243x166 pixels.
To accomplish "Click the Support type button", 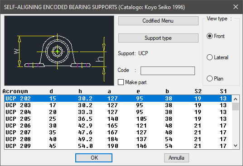I will click(158, 38).
